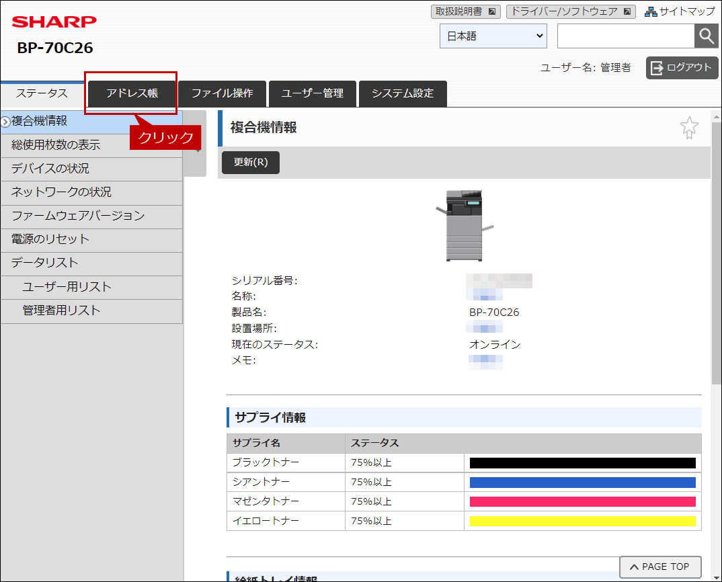Click arrow icon beside 複合機情報

(5, 122)
